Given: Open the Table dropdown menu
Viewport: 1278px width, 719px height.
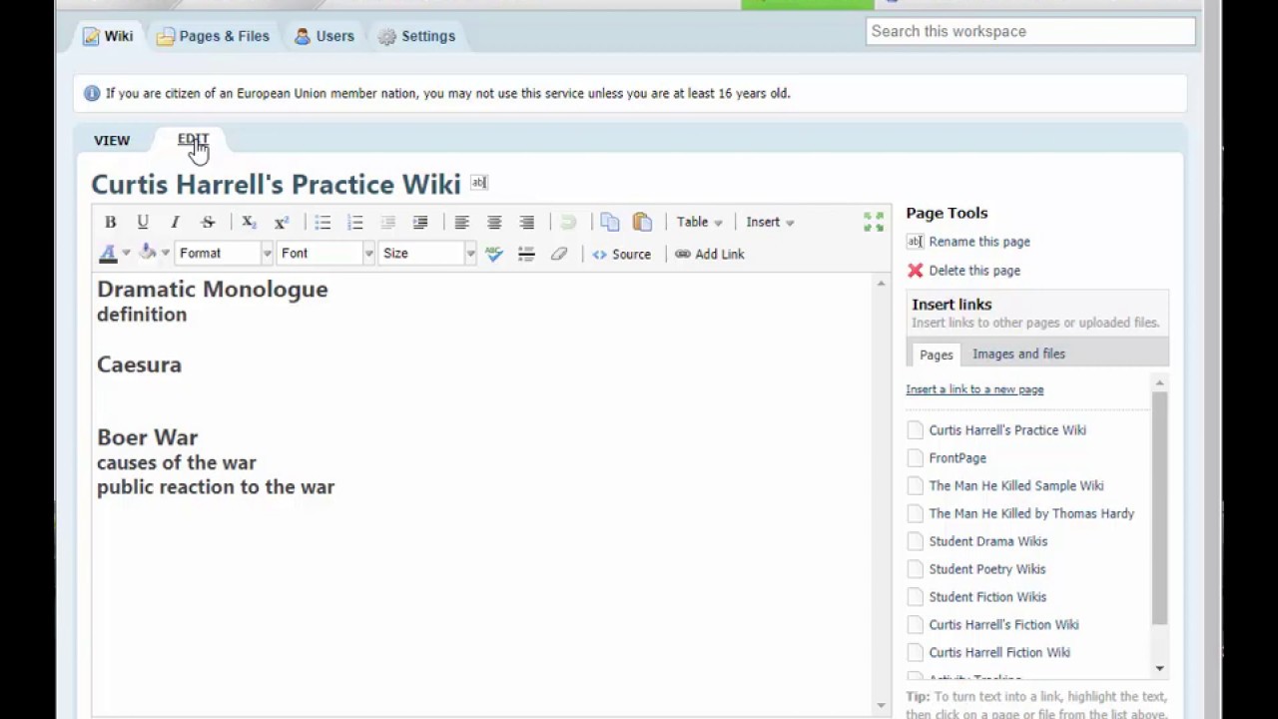Looking at the screenshot, I should (699, 222).
